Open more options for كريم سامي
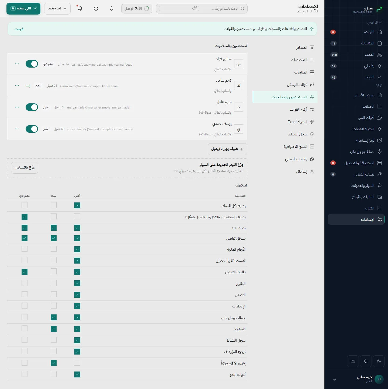 click(17, 85)
